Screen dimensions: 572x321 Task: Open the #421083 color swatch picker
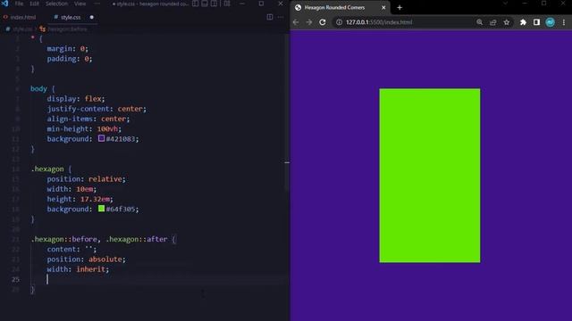[x=101, y=138]
